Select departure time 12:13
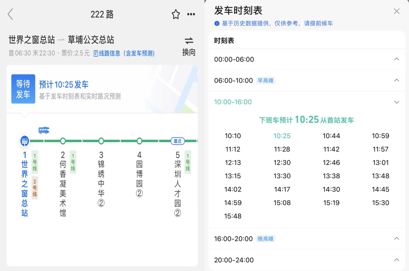 click(x=233, y=163)
